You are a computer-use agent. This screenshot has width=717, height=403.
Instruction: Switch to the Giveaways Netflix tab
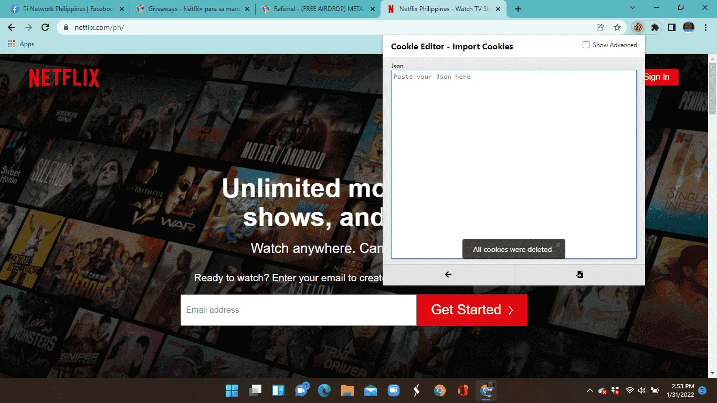tap(194, 9)
